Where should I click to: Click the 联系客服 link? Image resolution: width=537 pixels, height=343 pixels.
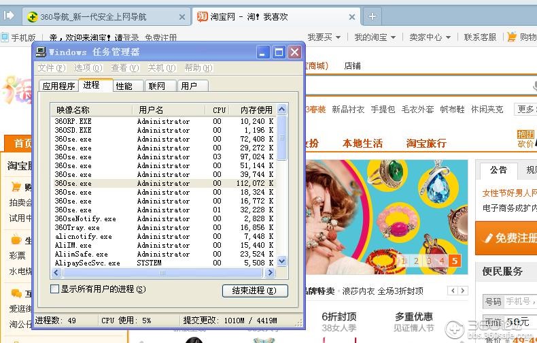tap(480, 37)
